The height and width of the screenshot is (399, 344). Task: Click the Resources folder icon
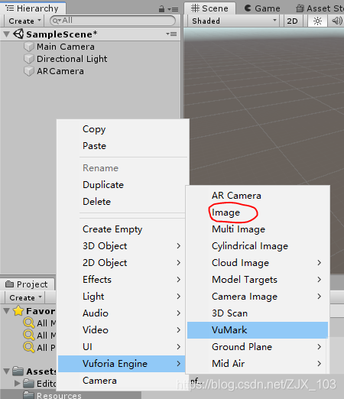click(x=28, y=395)
